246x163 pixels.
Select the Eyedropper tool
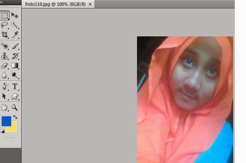tap(15, 35)
